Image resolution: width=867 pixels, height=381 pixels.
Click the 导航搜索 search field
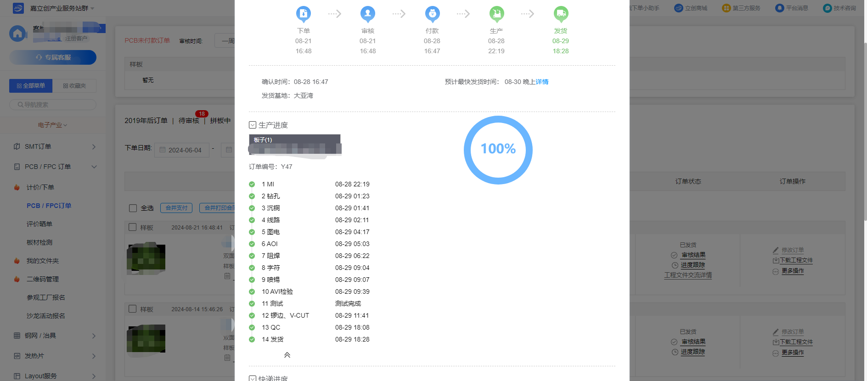pos(53,105)
